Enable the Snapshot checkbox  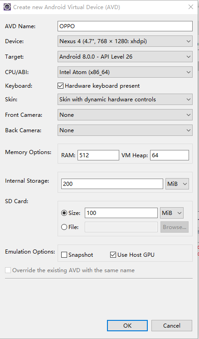coord(64,254)
